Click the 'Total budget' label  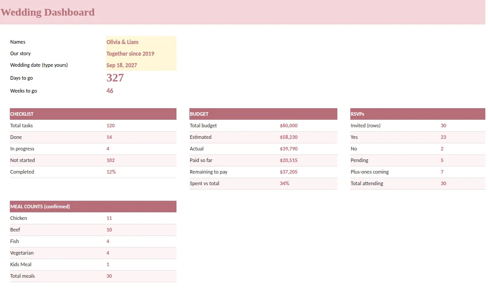tap(203, 126)
